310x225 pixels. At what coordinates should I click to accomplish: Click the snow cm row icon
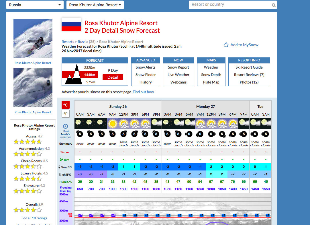coord(62,152)
